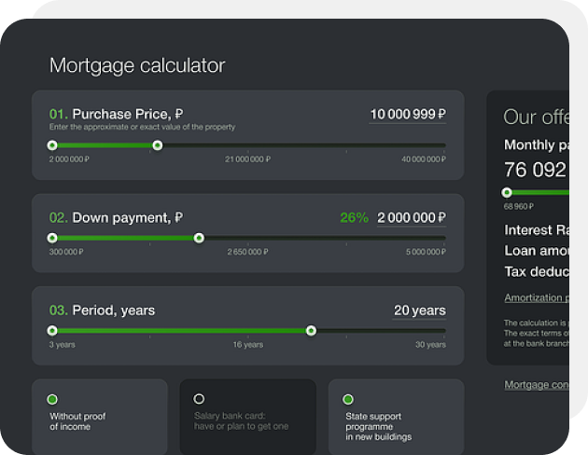The height and width of the screenshot is (455, 588).
Task: Click the '30 years' period label
Action: 430,345
